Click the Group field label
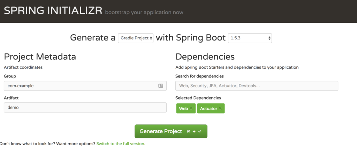357x153 pixels. [10, 76]
